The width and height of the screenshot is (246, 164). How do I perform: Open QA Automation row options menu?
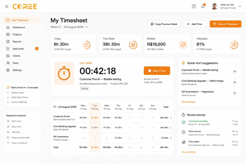(x=171, y=138)
